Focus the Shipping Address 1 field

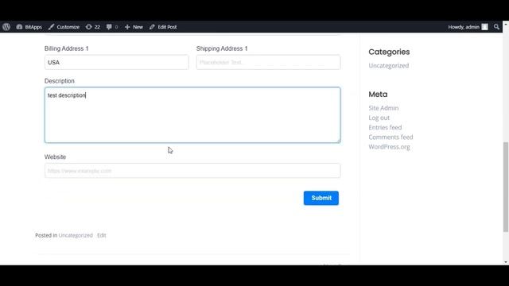(x=268, y=62)
